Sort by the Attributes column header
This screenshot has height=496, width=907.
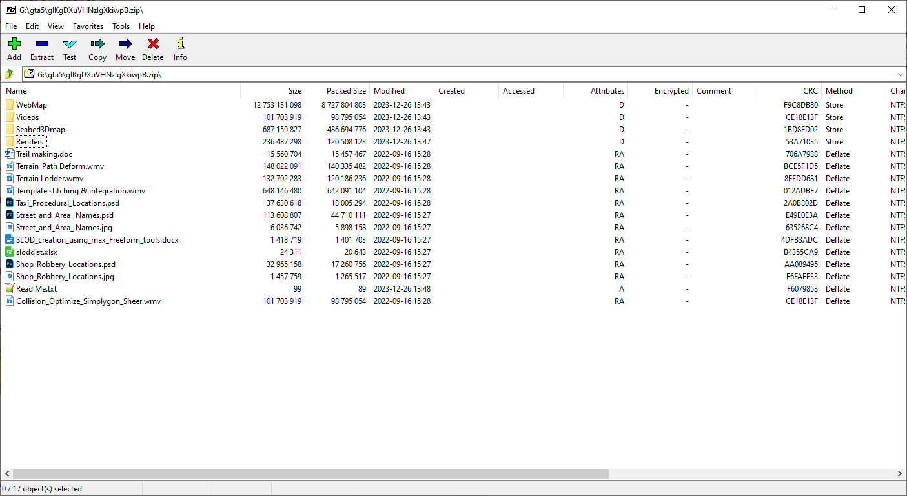coord(595,91)
